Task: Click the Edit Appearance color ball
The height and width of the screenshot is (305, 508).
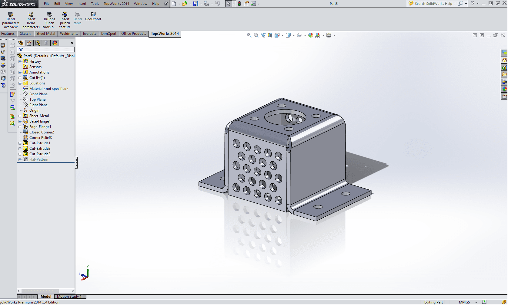Action: click(310, 35)
